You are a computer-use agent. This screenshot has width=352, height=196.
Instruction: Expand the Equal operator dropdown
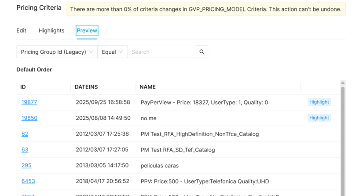pyautogui.click(x=112, y=52)
